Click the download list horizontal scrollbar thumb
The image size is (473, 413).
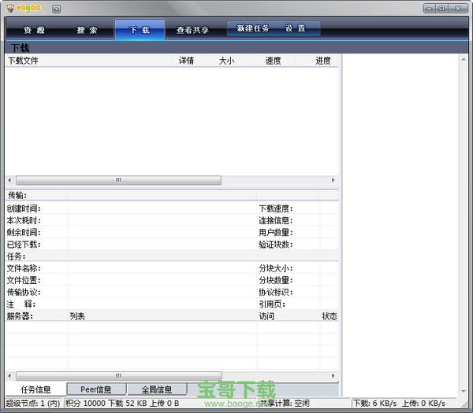[x=118, y=180]
